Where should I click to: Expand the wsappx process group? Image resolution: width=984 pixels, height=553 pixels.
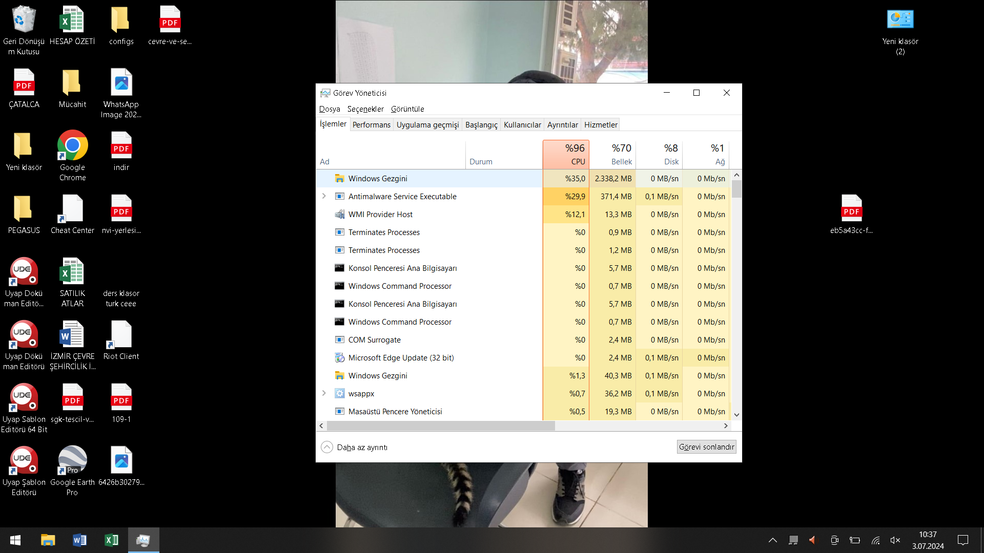click(324, 393)
